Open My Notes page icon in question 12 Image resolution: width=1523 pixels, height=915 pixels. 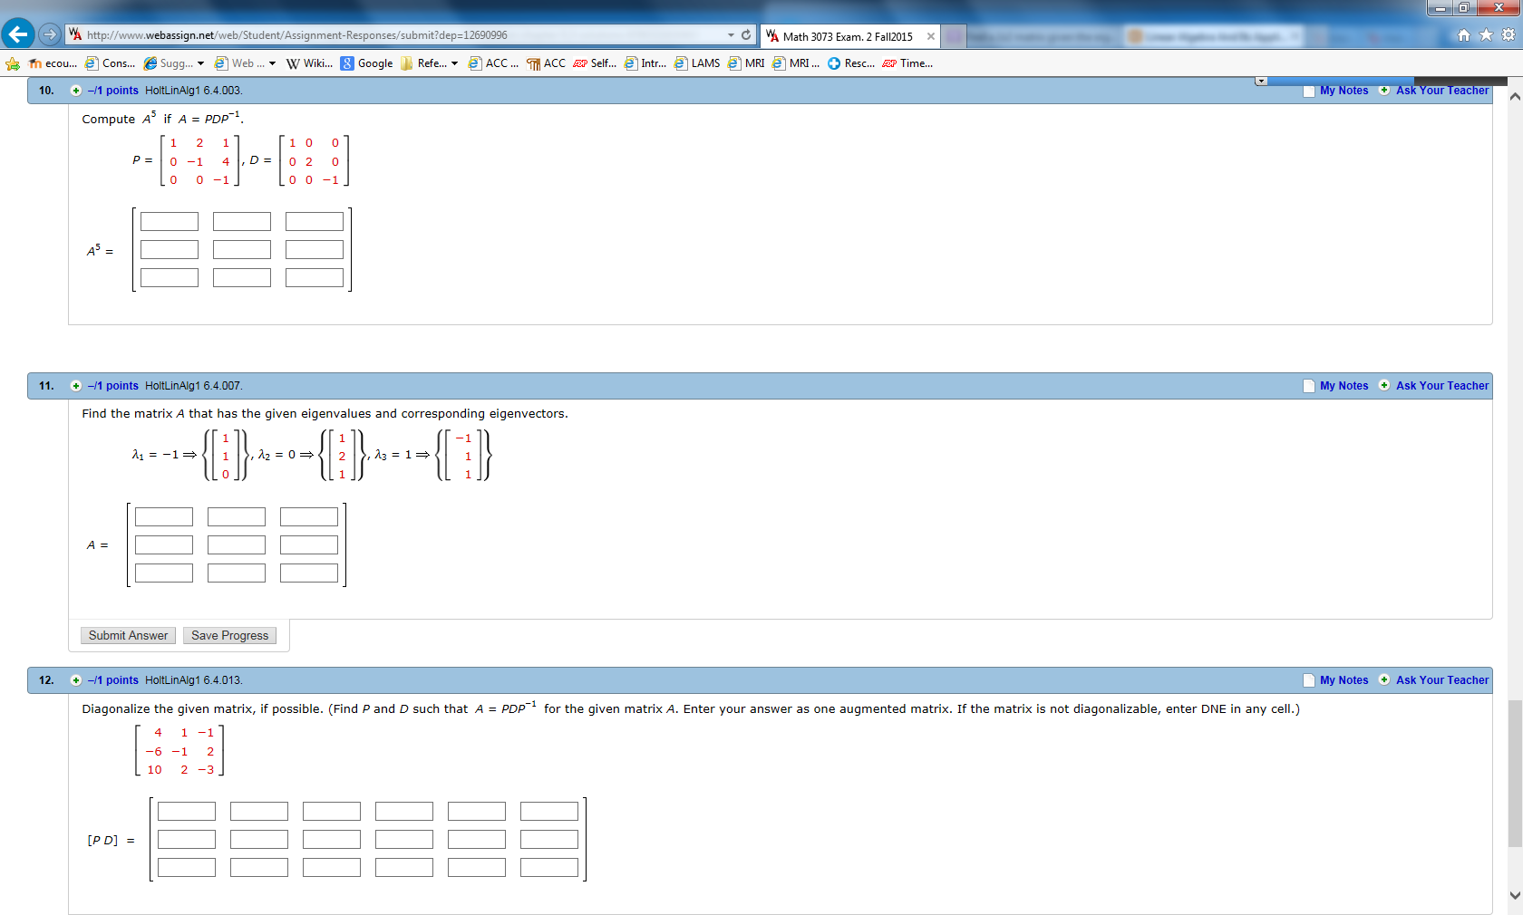tap(1309, 680)
